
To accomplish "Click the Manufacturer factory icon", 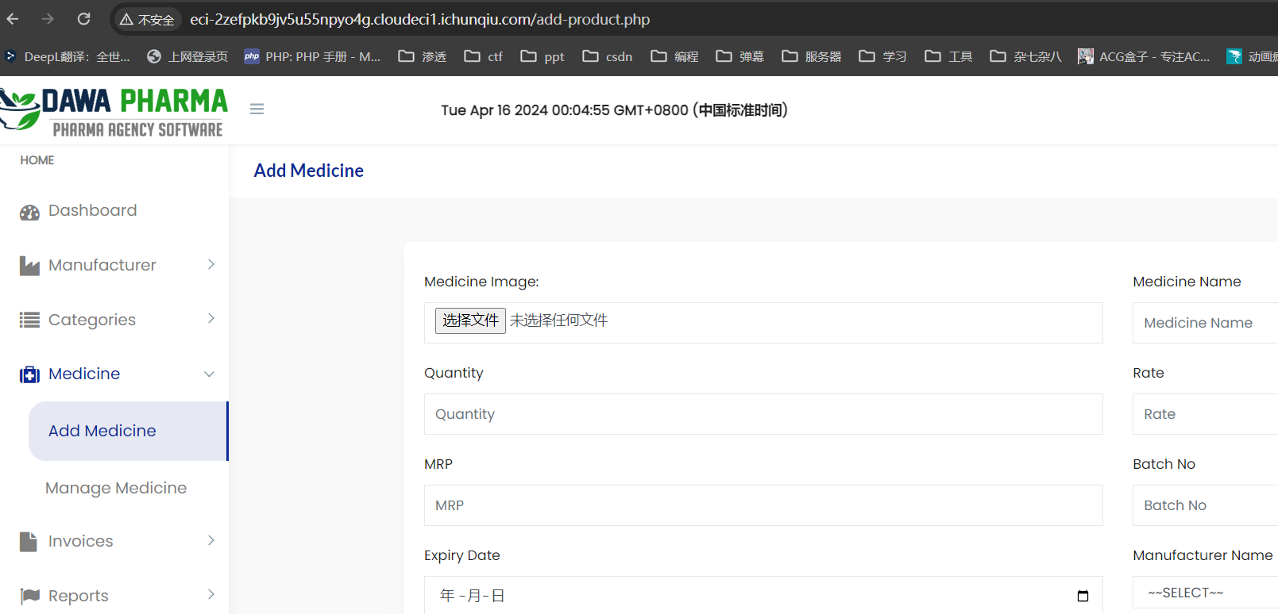I will [29, 266].
